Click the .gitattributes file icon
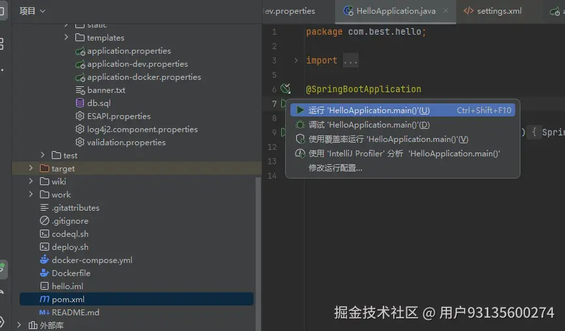The height and width of the screenshot is (331, 565). pos(45,207)
